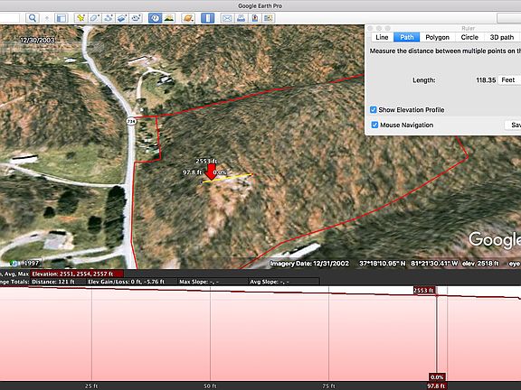Viewport: 521px width, 390px height.
Task: Click the Add Image Overlay icon
Action: pos(122,18)
